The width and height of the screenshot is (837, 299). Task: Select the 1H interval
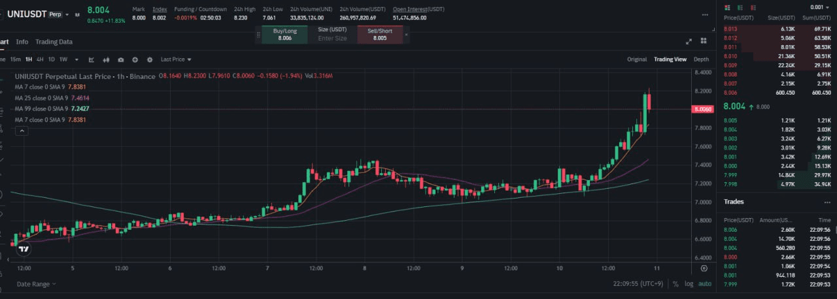point(29,59)
